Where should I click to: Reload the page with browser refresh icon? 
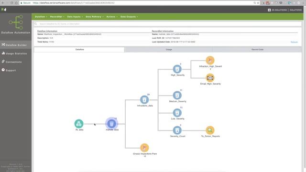12,3
